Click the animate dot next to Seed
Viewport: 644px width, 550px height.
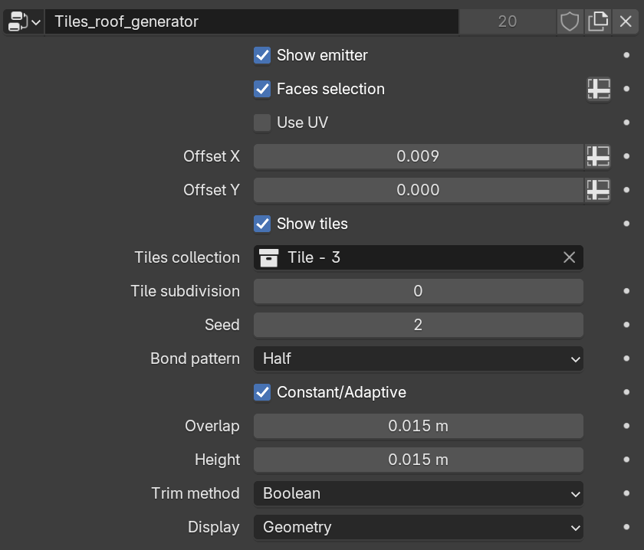pyautogui.click(x=626, y=325)
